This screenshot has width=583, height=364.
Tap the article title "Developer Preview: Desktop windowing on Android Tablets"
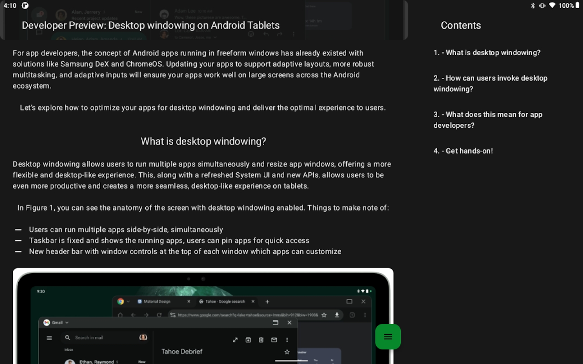151,25
